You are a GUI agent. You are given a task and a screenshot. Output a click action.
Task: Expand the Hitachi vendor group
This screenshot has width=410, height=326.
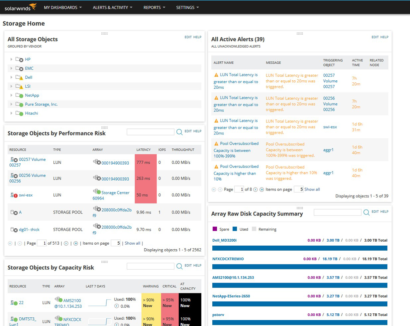pos(11,113)
